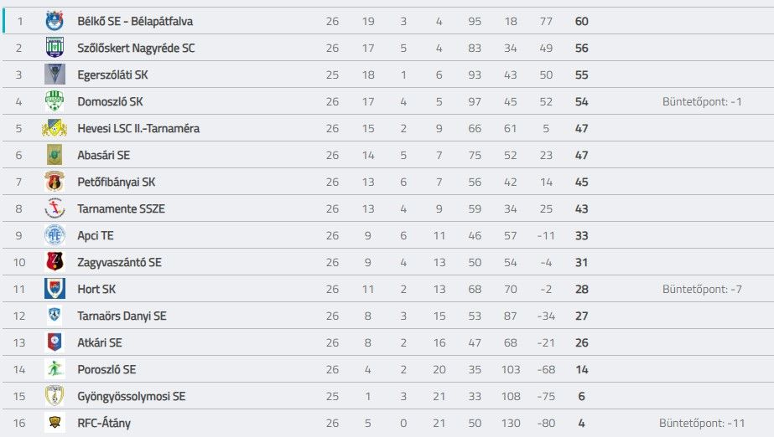
Task: Click the Tarnamente SSZE team name
Action: (x=121, y=209)
